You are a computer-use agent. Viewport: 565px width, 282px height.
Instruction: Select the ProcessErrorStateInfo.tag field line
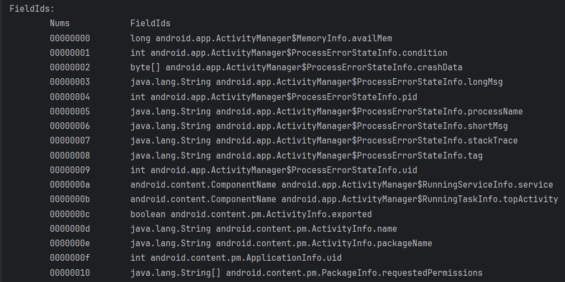(x=306, y=155)
